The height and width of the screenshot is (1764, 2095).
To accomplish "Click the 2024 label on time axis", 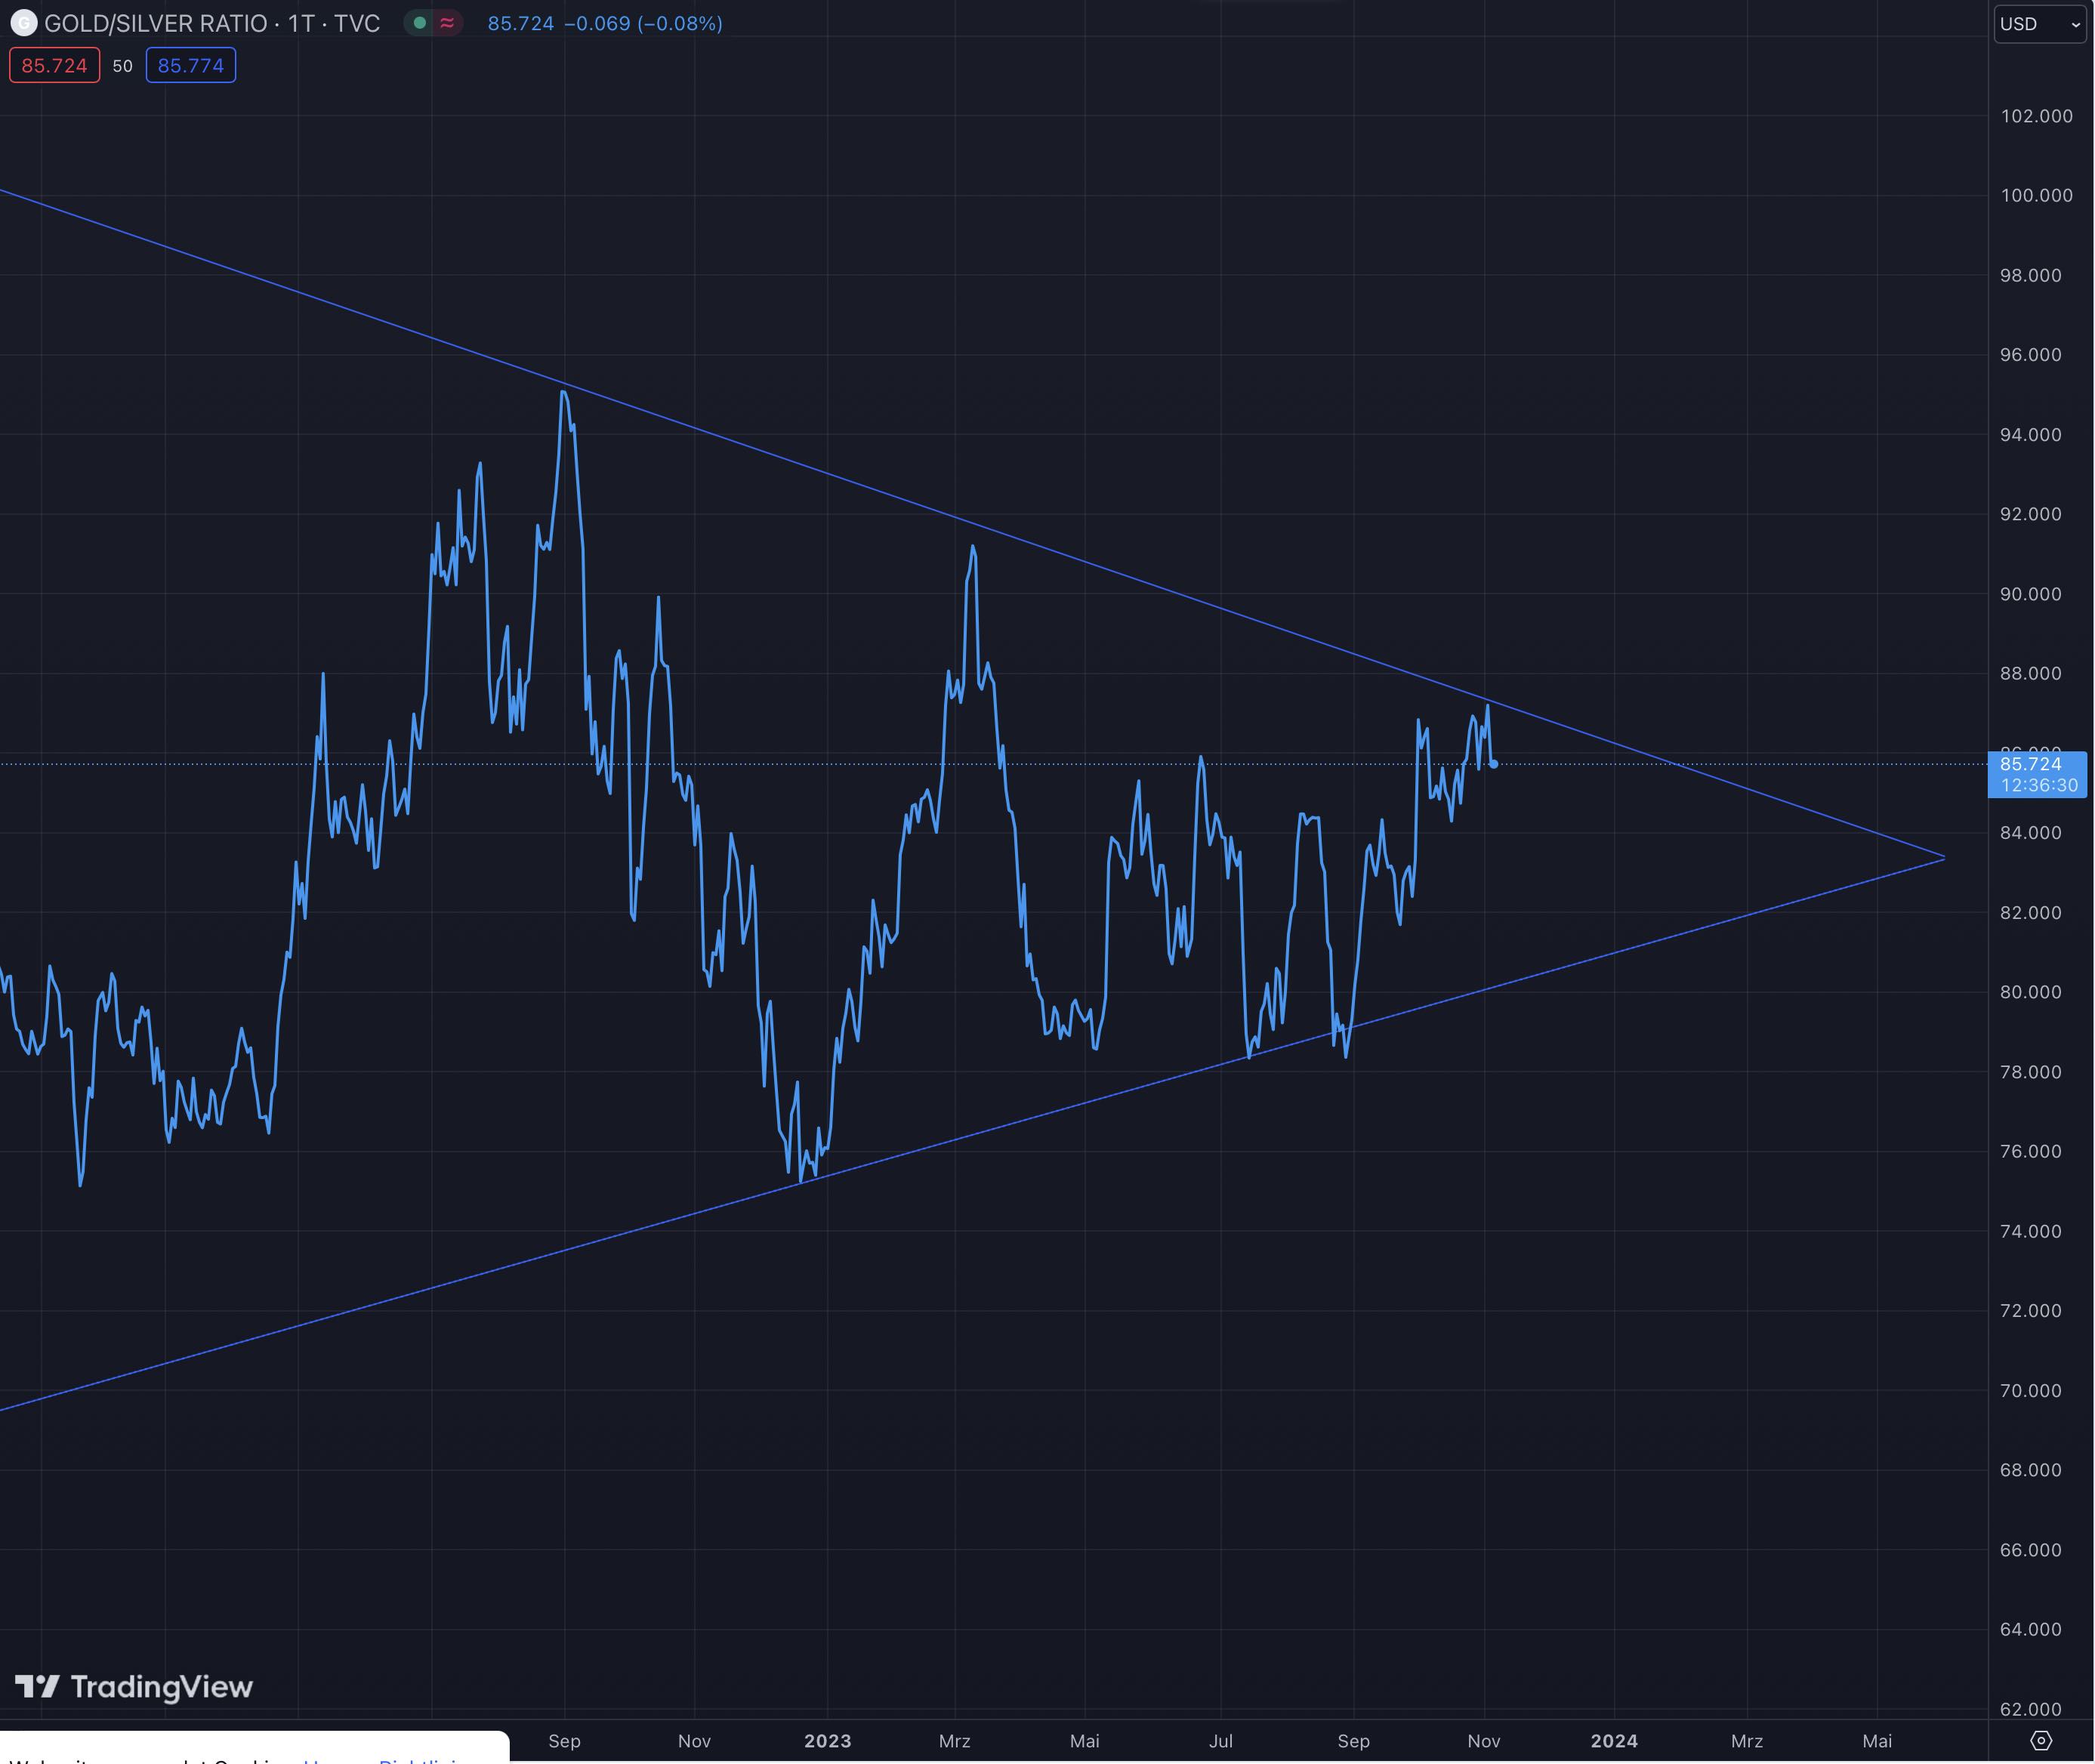I will 1613,1741.
